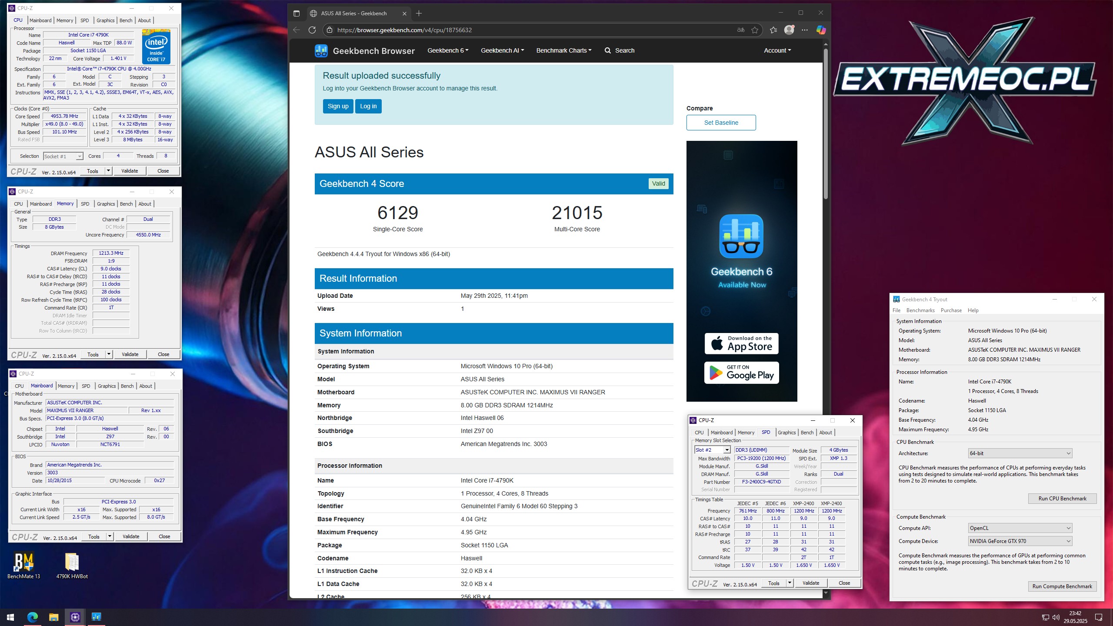Reload the Geekbench browser page
The image size is (1113, 626).
pyautogui.click(x=312, y=30)
